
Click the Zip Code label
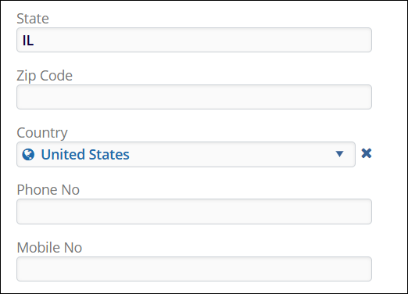click(45, 76)
